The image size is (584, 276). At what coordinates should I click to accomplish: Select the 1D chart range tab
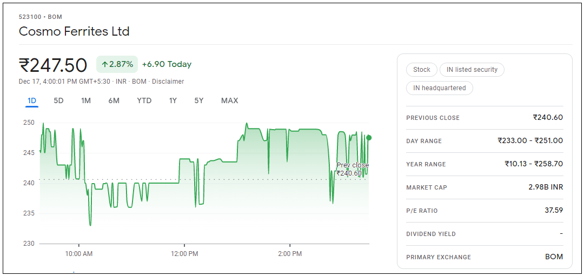(32, 100)
